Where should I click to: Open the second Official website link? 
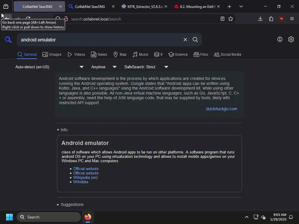point(86,173)
